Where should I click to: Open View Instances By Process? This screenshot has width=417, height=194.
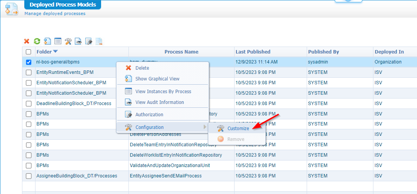(x=163, y=92)
